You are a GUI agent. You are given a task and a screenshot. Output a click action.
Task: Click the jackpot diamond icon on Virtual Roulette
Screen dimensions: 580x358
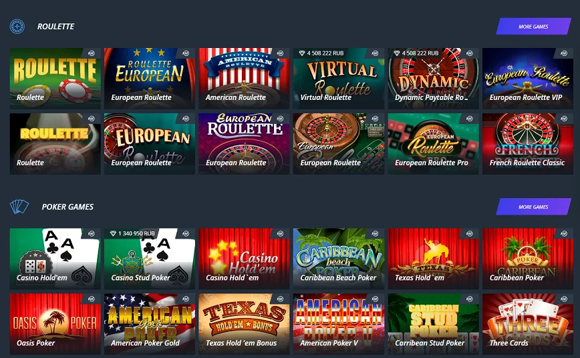coord(301,53)
